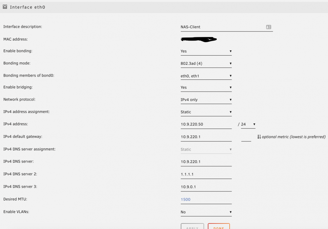Open Bonding members of bond0 dropdown
This screenshot has height=229, width=328.
(206, 76)
